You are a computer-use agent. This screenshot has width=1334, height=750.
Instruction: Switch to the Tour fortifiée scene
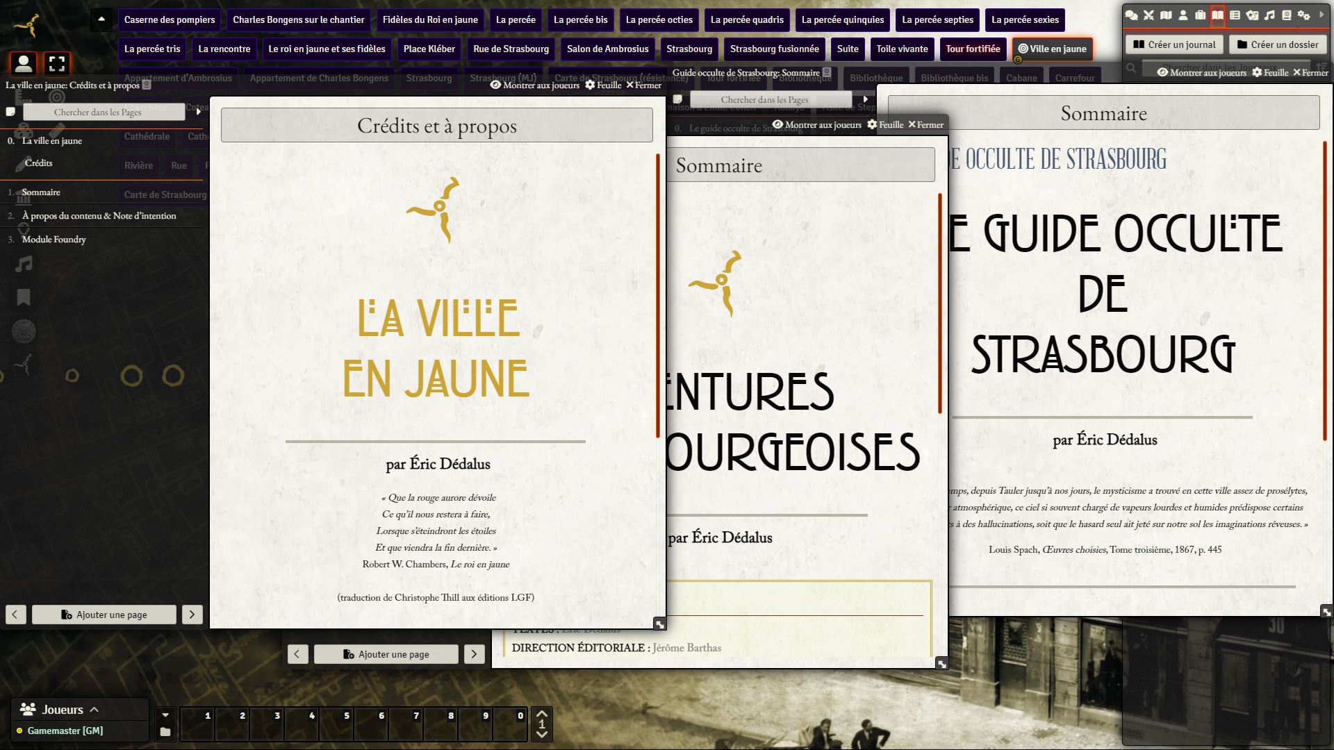tap(973, 49)
